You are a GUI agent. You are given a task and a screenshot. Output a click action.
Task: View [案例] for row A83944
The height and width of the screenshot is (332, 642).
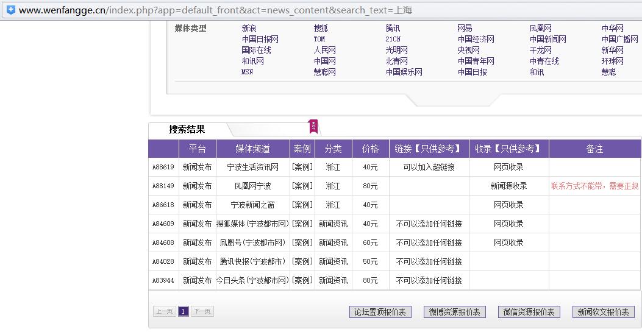(x=302, y=280)
